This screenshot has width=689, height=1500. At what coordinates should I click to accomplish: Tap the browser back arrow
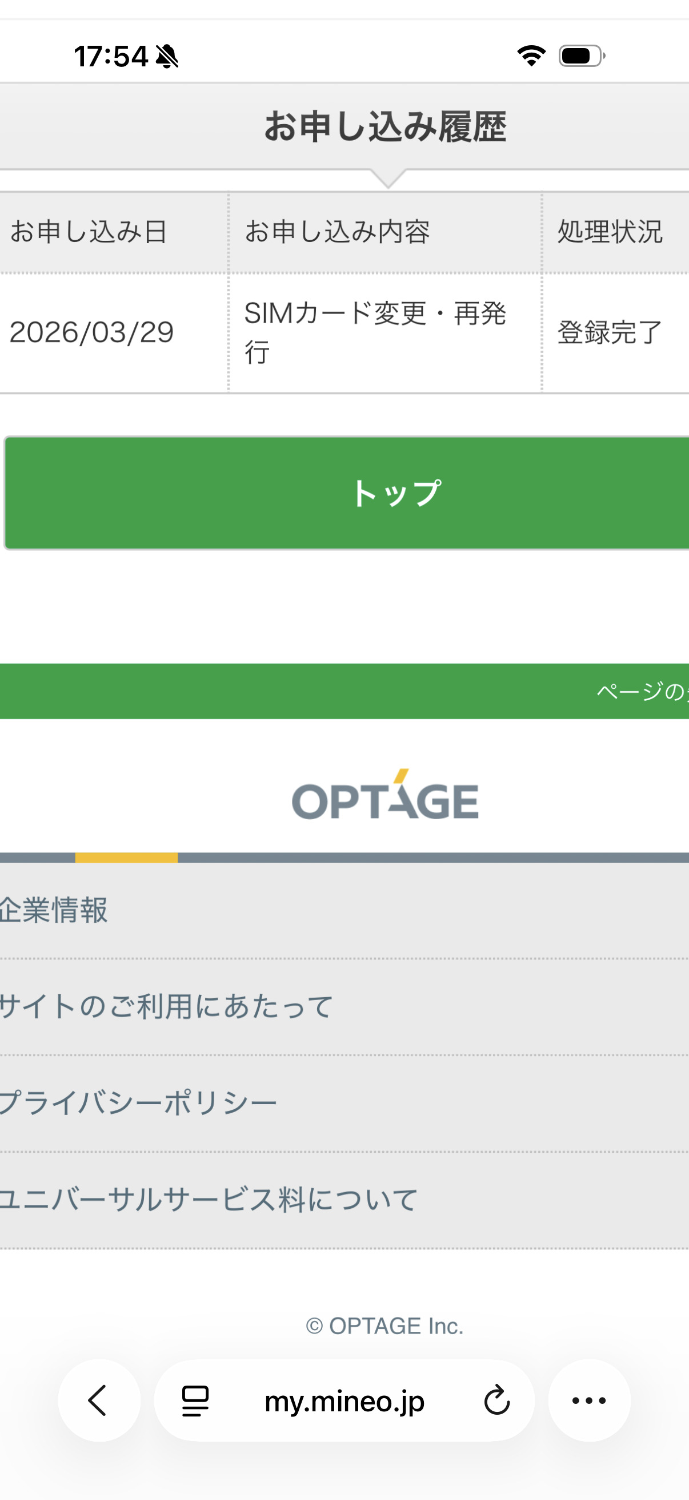pos(99,1400)
